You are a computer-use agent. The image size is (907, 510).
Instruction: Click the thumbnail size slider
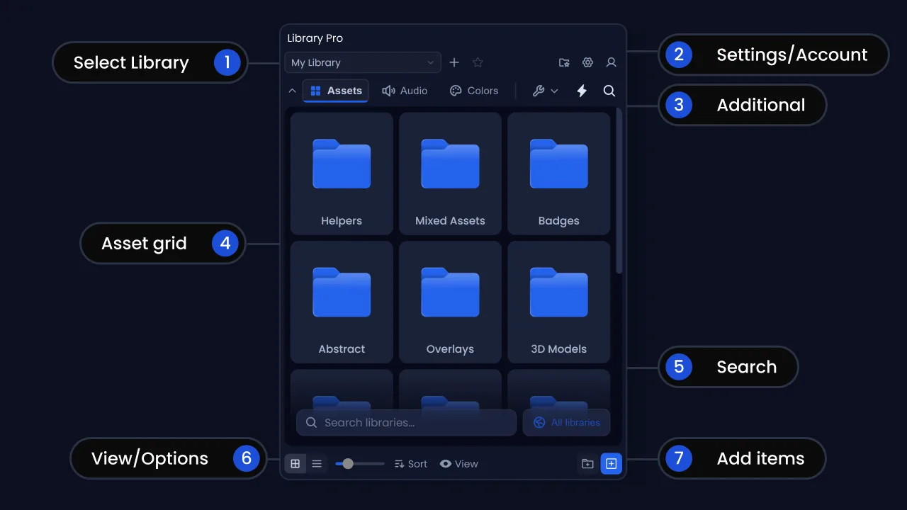point(360,464)
